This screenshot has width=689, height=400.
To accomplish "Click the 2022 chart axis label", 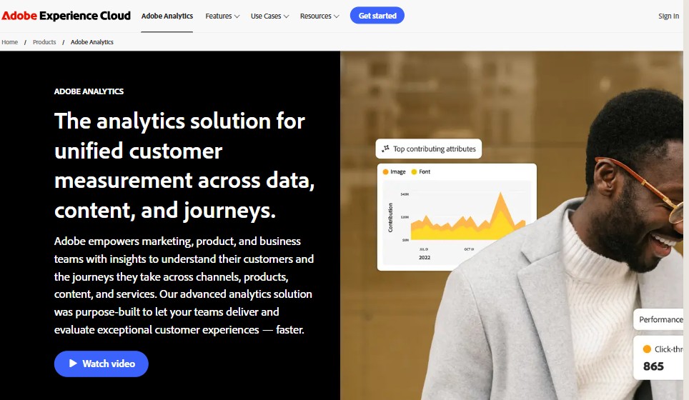I will pos(425,257).
